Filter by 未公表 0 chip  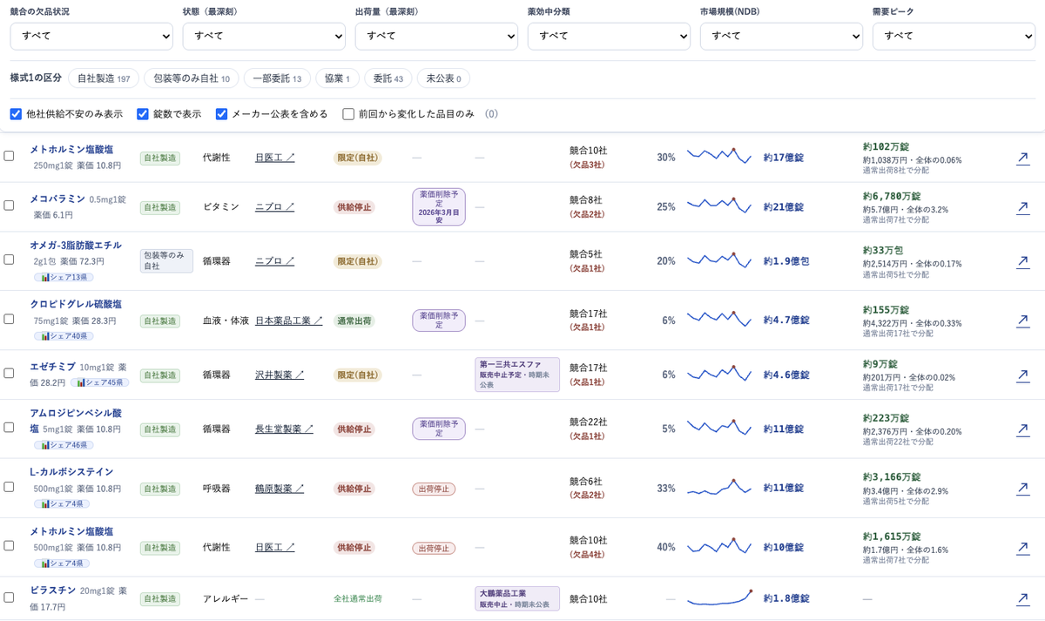443,78
